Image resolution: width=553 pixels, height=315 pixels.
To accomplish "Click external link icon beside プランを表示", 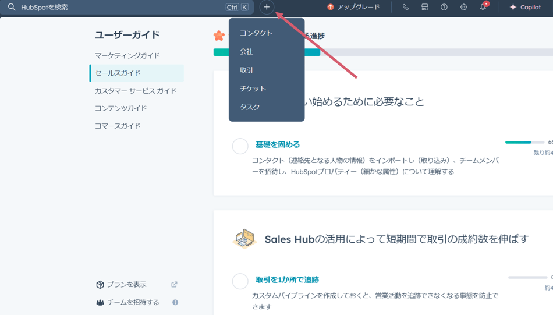I will point(174,284).
